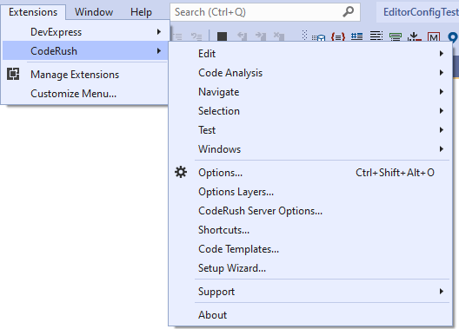Image resolution: width=459 pixels, height=329 pixels.
Task: Open Shortcuts...
Action: (310, 230)
